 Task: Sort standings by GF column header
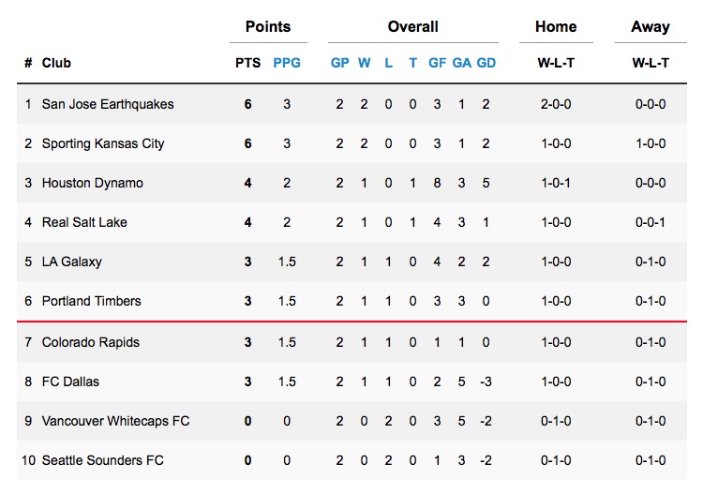click(x=437, y=63)
